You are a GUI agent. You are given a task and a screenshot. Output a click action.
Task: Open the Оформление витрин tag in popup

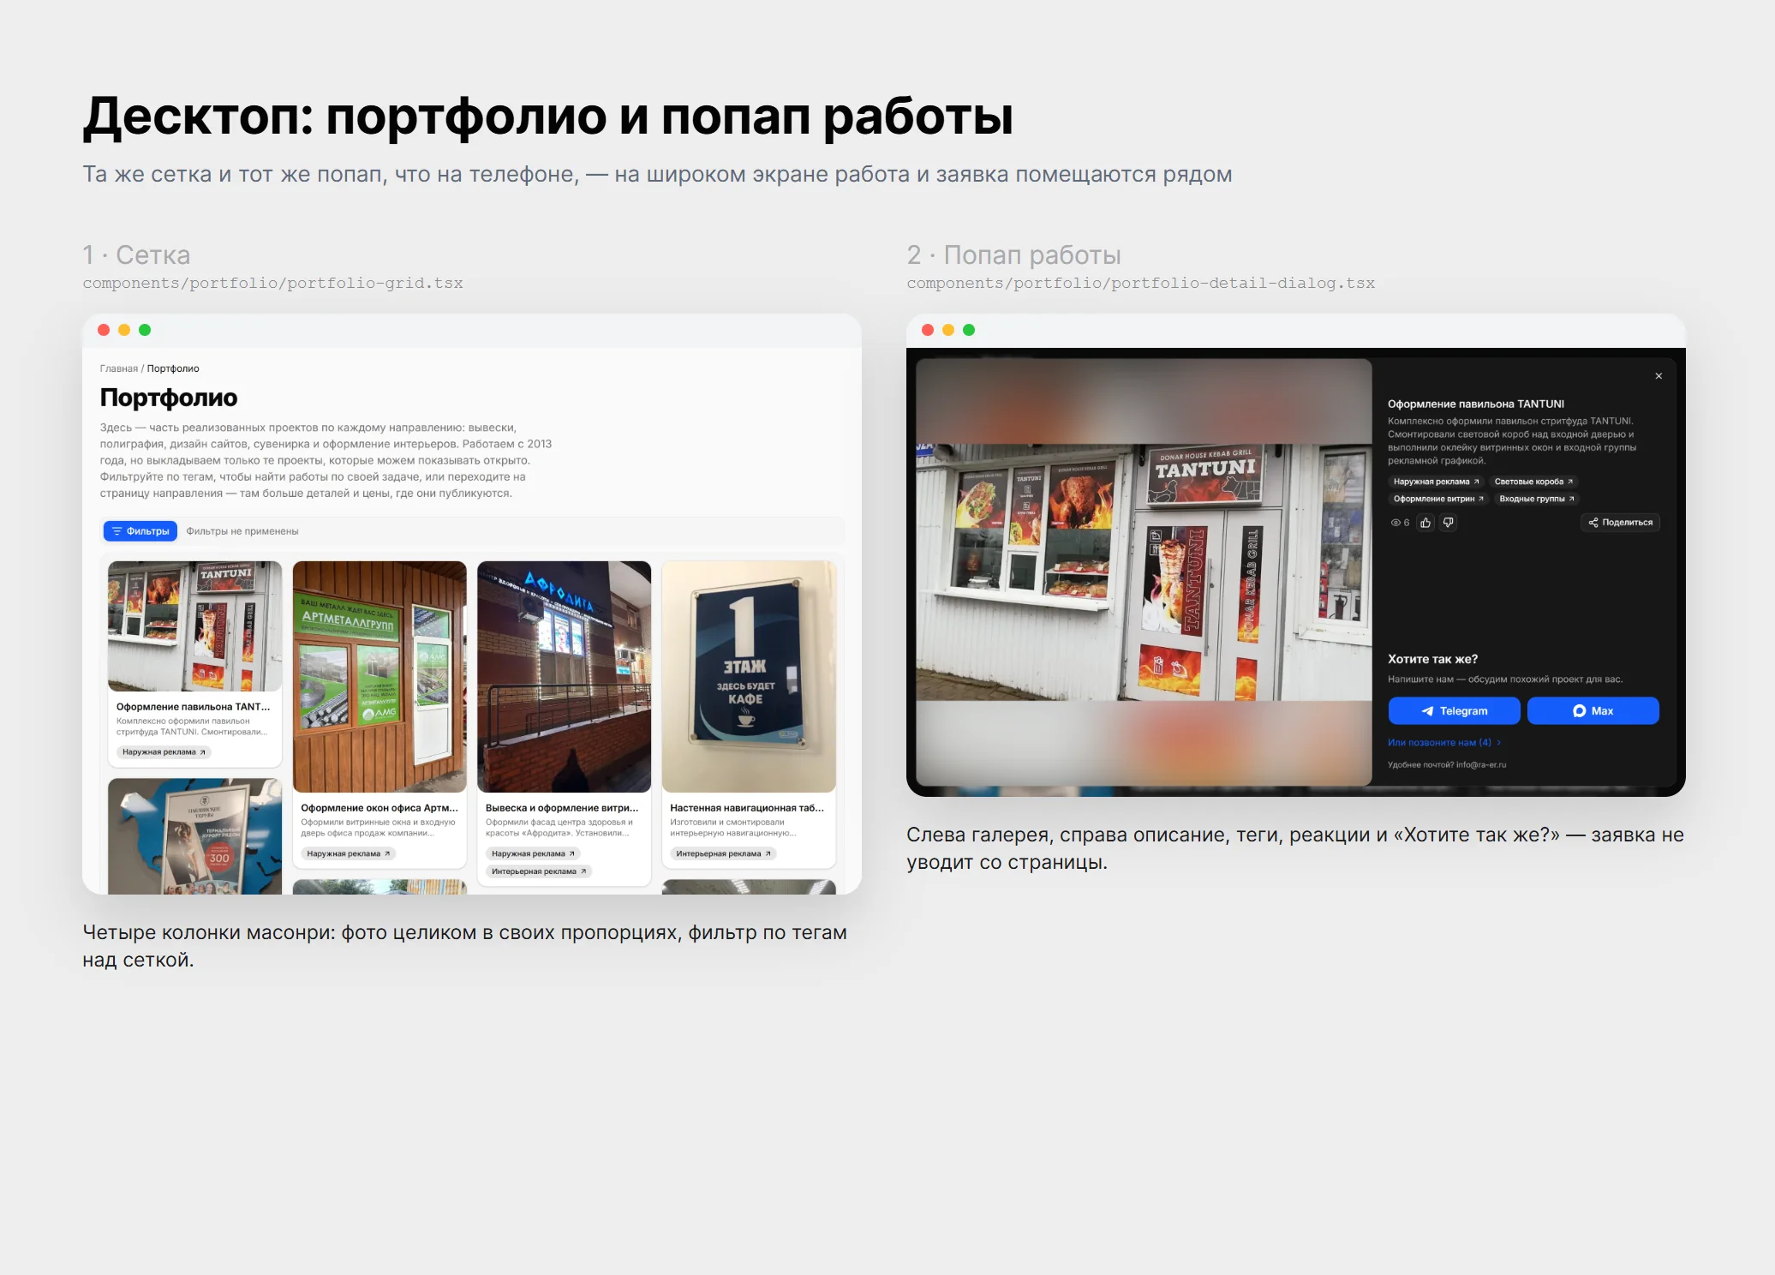1438,499
